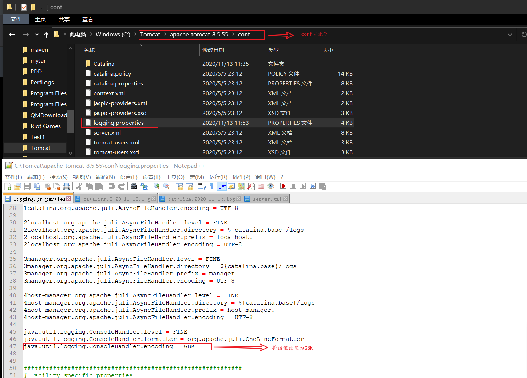This screenshot has height=378, width=527.
Task: Open the 编码(N) menu
Action: tap(105, 177)
